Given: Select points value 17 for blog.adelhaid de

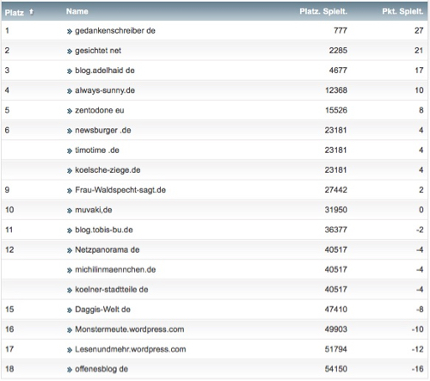Looking at the screenshot, I should [x=419, y=71].
